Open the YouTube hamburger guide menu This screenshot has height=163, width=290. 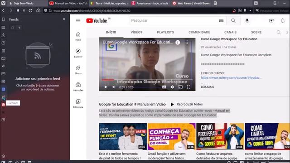tap(78, 20)
